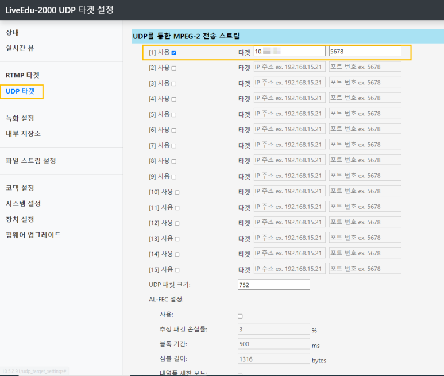Click target [14] port number field
The width and height of the screenshot is (444, 376).
click(x=365, y=253)
